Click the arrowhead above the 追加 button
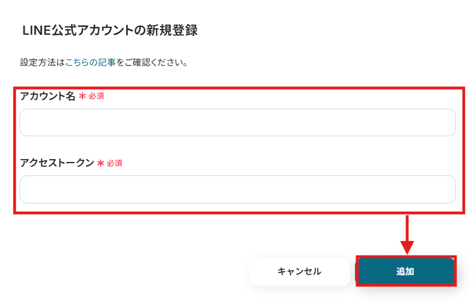The image size is (475, 306). pyautogui.click(x=407, y=247)
